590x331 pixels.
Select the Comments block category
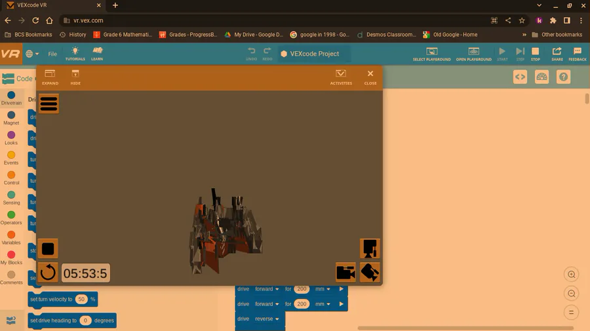[x=11, y=278]
